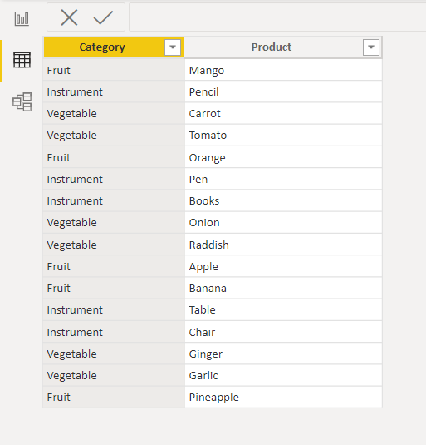
Task: Click the Vegetable cell beside Onion
Action: click(x=113, y=223)
